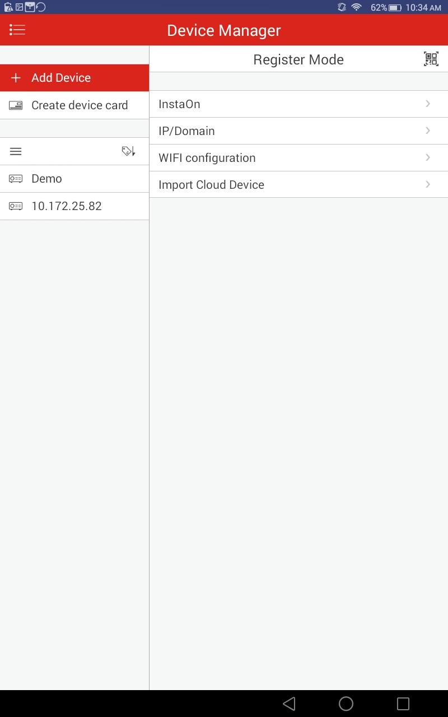This screenshot has width=448, height=717.
Task: Tap the Android home circle button
Action: [x=346, y=704]
